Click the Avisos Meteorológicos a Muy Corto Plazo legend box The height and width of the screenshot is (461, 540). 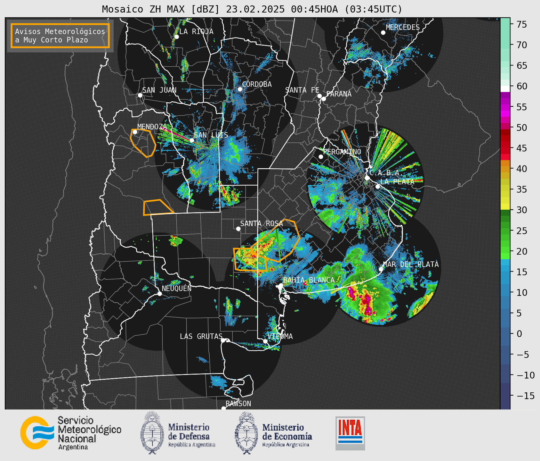(x=60, y=36)
